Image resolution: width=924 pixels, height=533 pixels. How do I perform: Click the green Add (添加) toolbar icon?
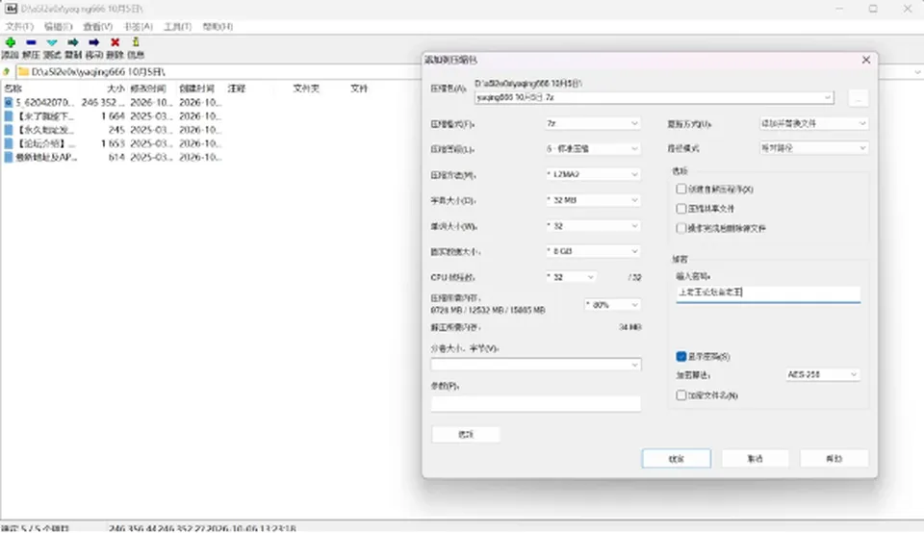tap(10, 42)
